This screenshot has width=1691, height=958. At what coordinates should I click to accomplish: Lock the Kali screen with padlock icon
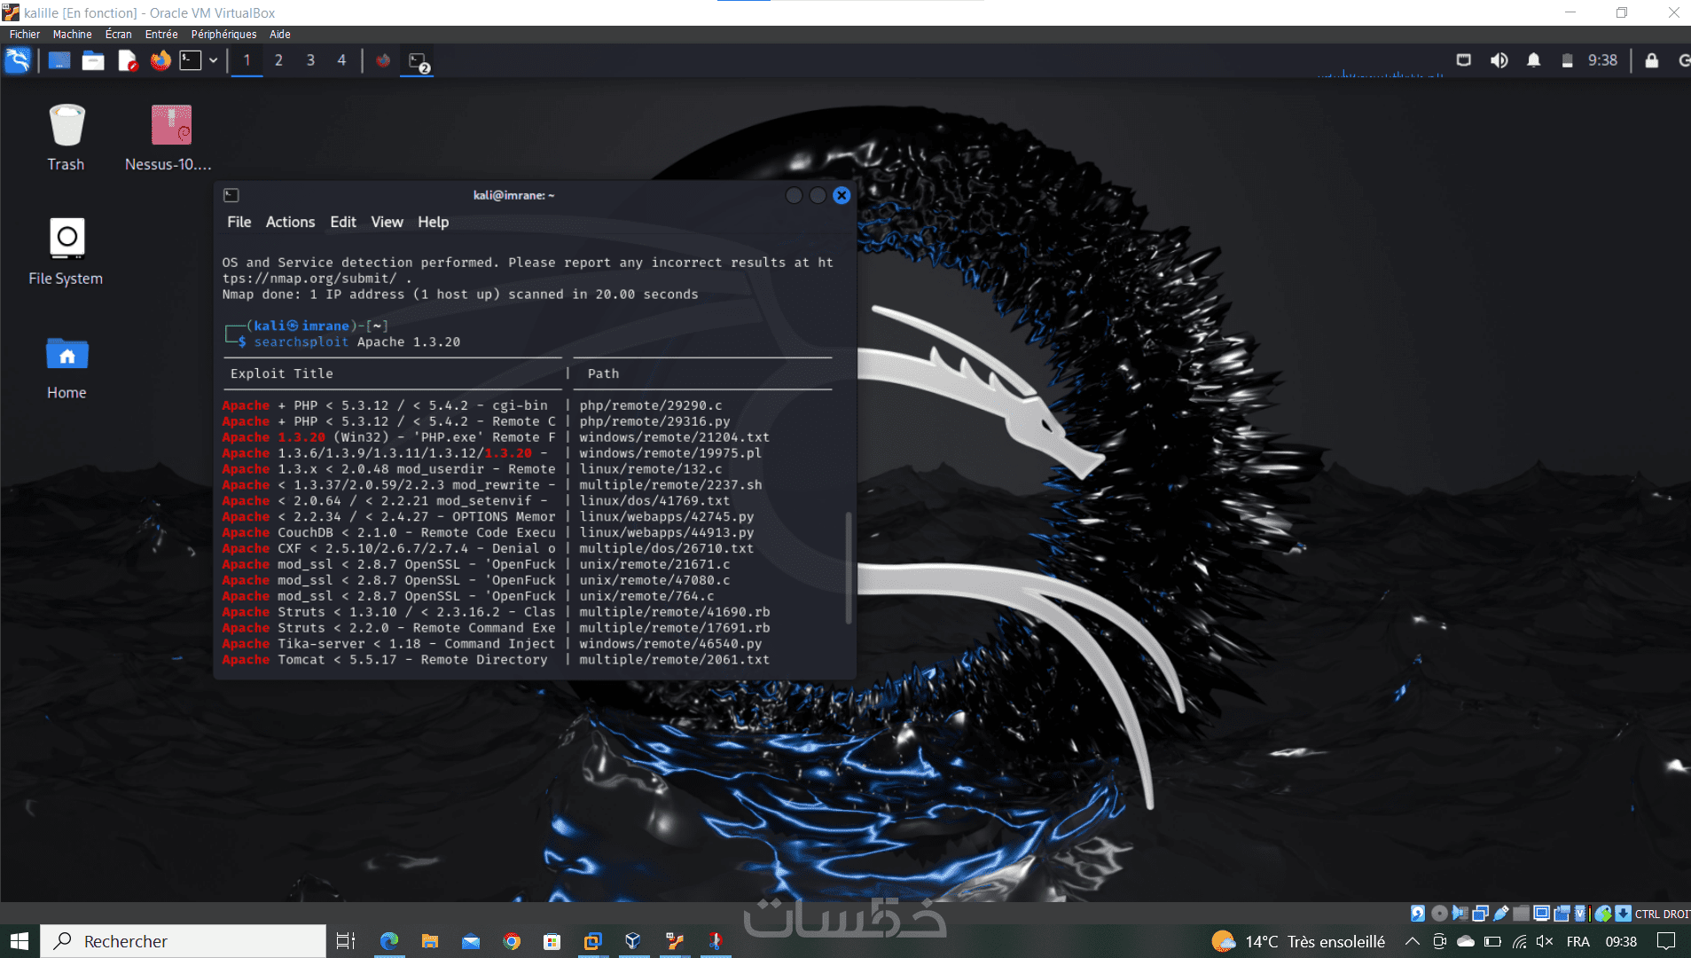click(1651, 60)
